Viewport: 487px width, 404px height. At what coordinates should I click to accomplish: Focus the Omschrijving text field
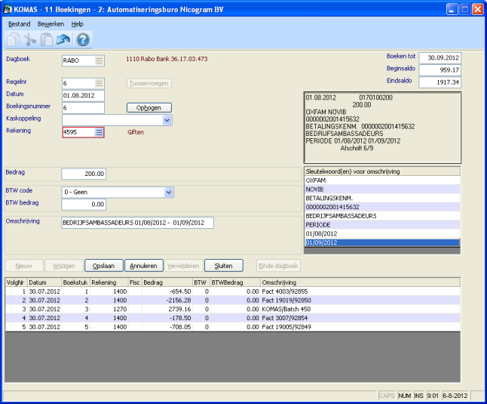(x=138, y=223)
